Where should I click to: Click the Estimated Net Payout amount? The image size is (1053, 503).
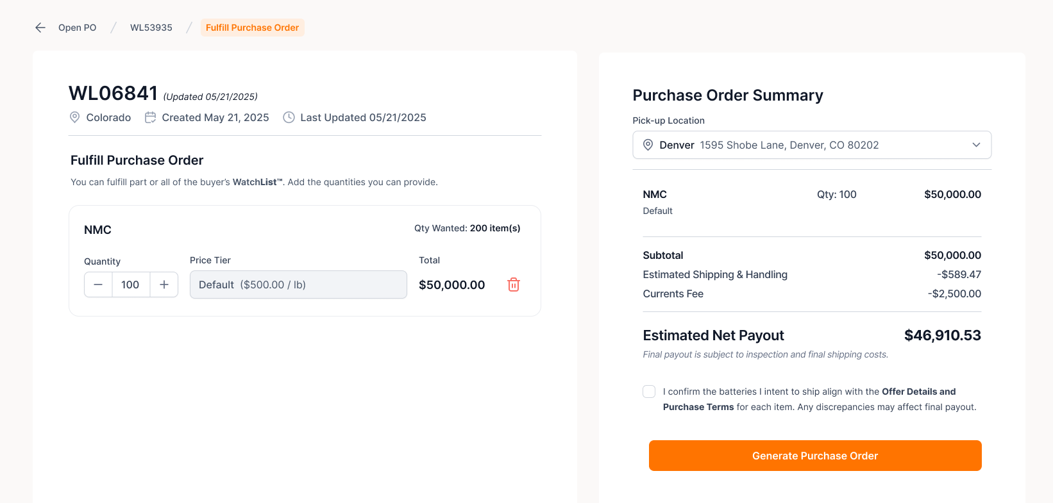[x=943, y=335]
